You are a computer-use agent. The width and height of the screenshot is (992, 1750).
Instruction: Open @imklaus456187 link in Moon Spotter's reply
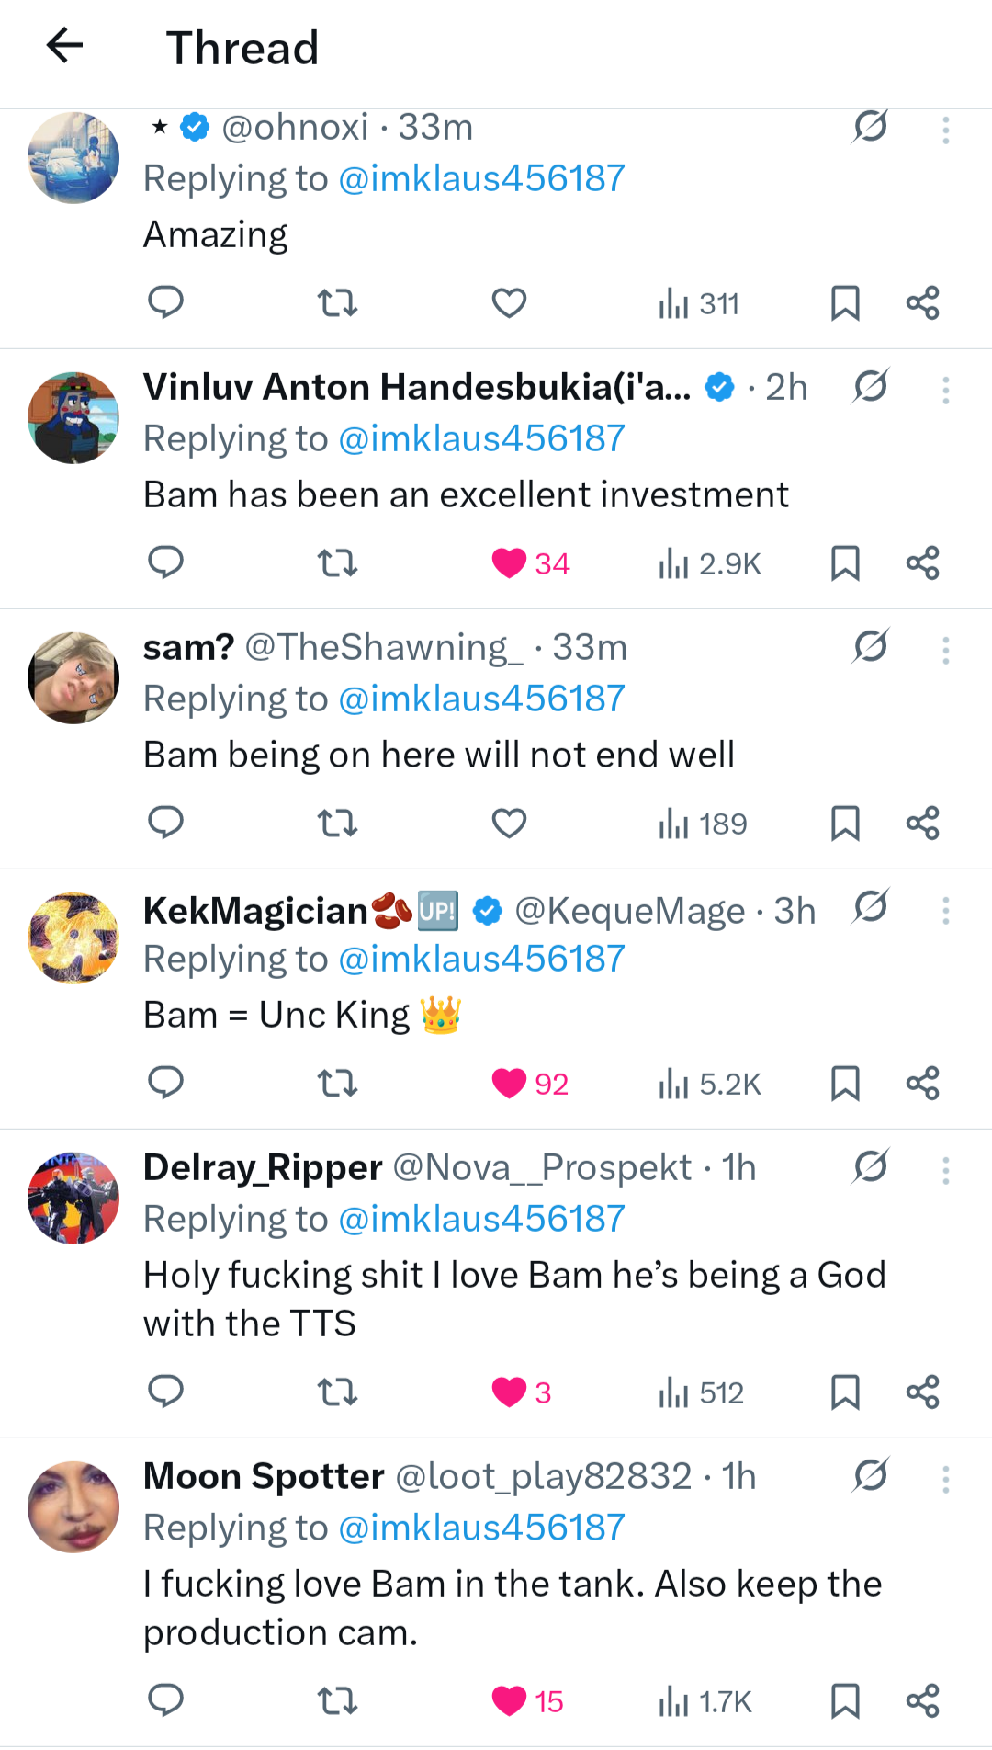481,1528
